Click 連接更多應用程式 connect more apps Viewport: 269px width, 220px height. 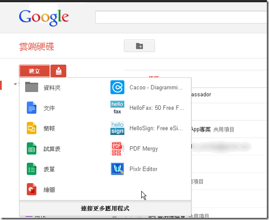(x=105, y=208)
